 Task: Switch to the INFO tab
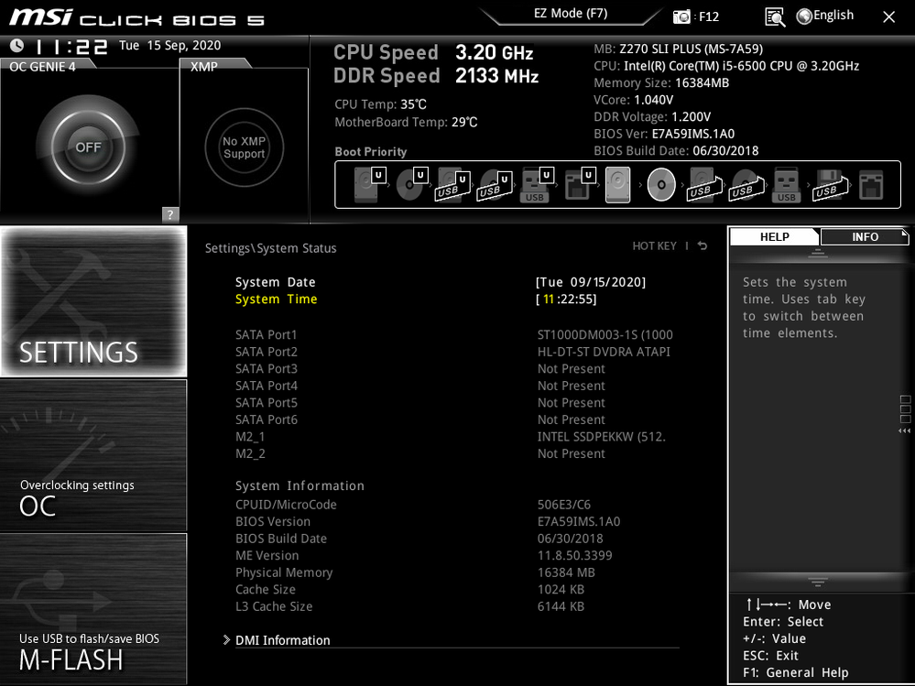coord(864,237)
